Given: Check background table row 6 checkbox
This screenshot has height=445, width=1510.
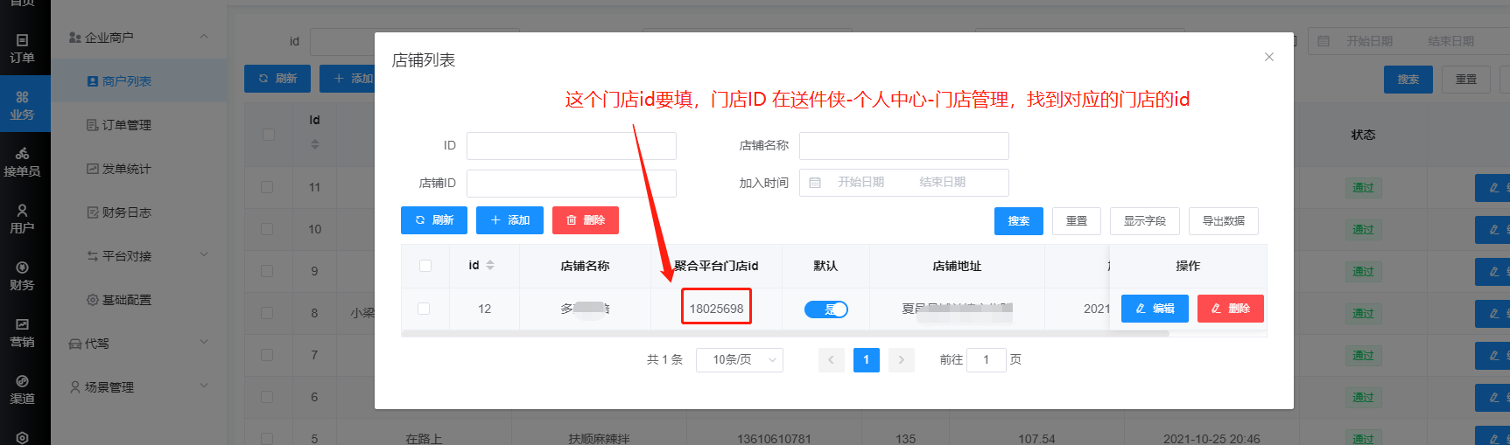Looking at the screenshot, I should pos(267,397).
